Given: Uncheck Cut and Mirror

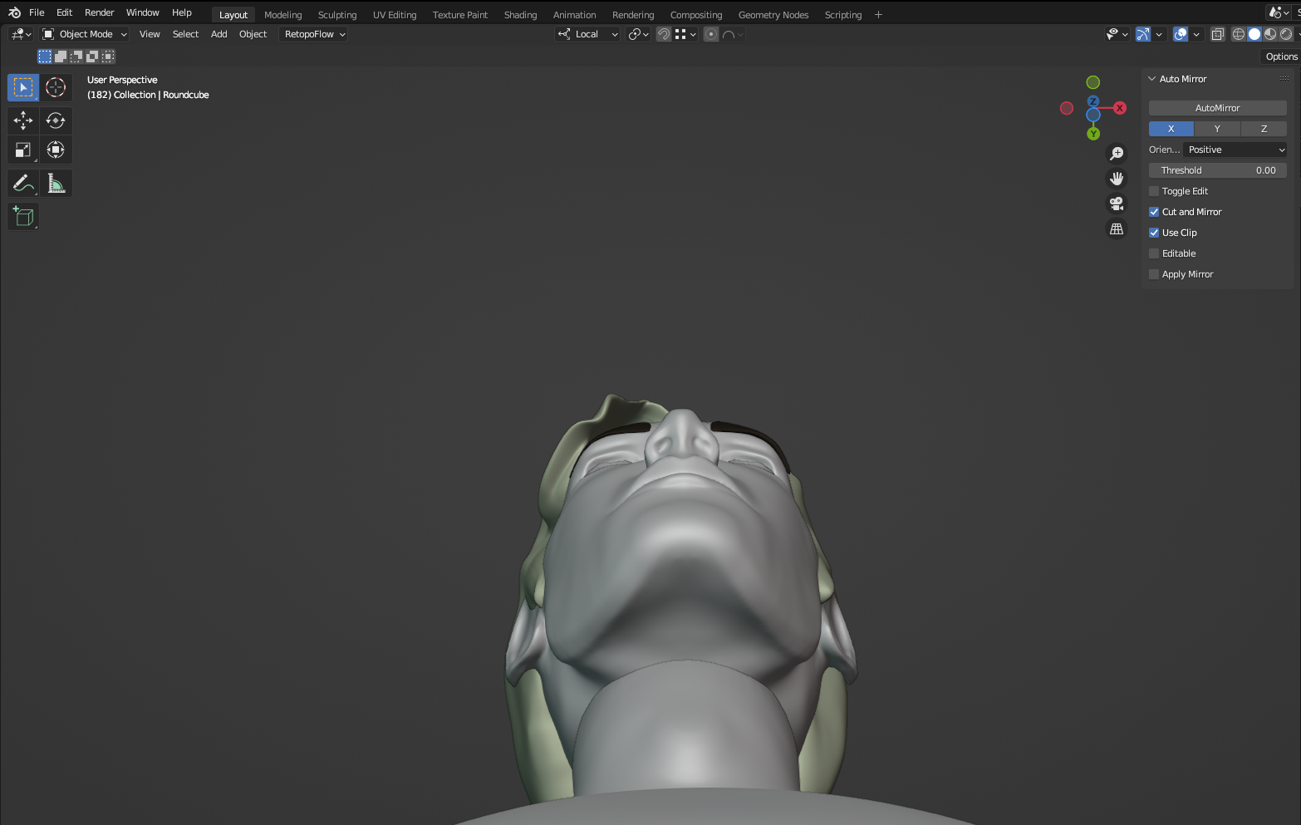Looking at the screenshot, I should click(1154, 212).
